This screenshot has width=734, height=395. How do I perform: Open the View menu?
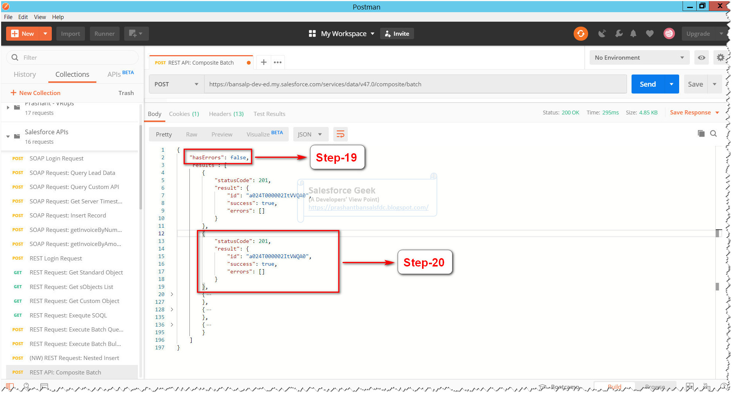[40, 17]
